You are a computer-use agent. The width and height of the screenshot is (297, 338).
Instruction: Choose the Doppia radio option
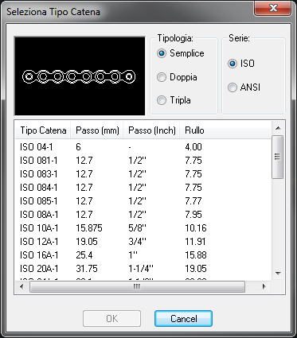[177, 77]
